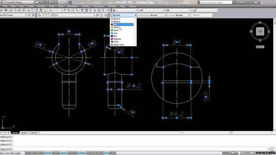Click MODEL button in status bar

coord(226,153)
